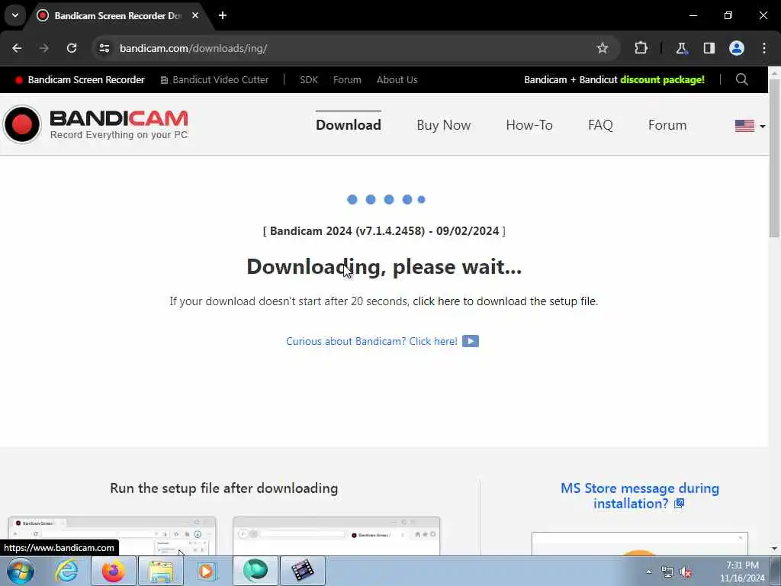Toggle the browser side panel icon
Image resolution: width=781 pixels, height=586 pixels.
coord(709,48)
